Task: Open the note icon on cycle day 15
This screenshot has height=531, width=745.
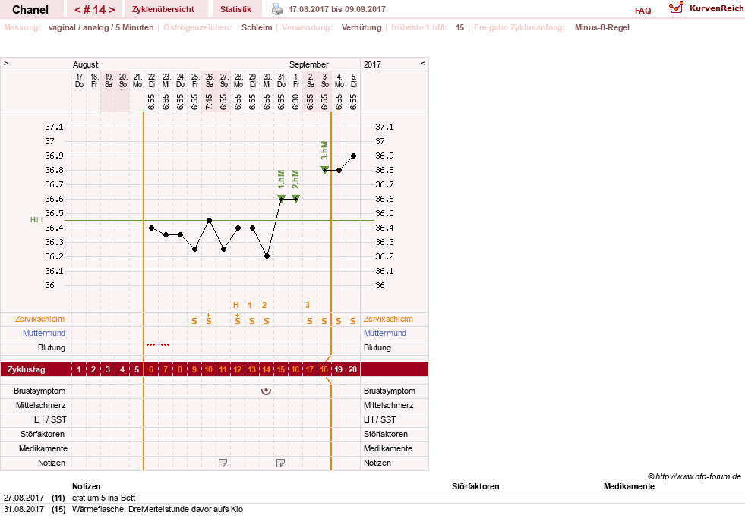Action: 280,463
